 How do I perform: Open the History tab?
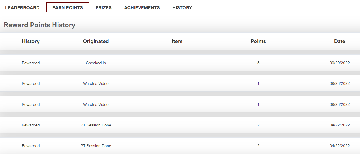point(182,8)
